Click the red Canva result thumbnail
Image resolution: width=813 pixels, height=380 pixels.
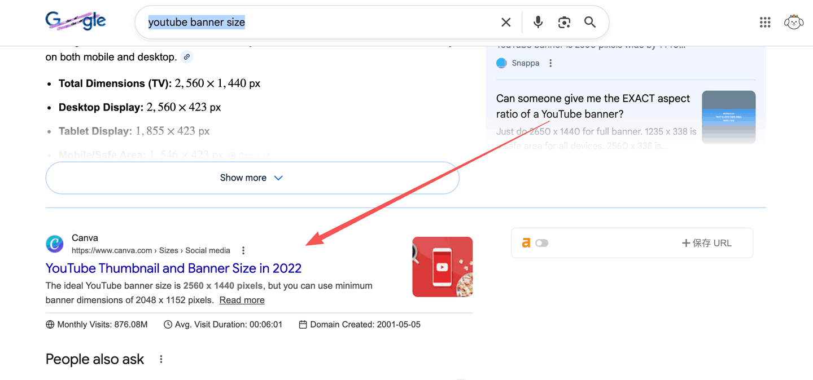tap(442, 267)
